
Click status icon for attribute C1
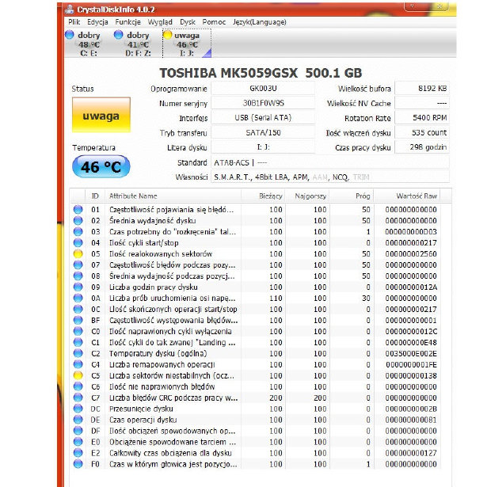(x=78, y=342)
